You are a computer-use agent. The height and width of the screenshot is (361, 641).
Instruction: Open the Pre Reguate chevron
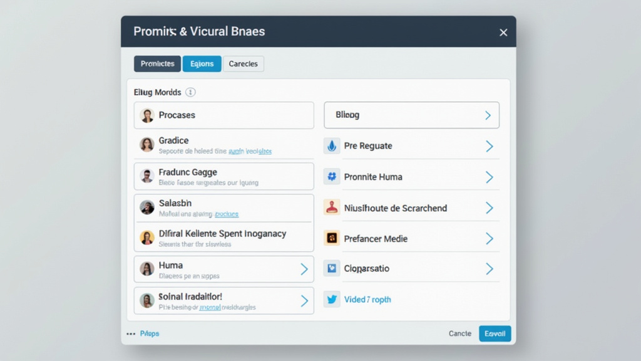point(489,146)
